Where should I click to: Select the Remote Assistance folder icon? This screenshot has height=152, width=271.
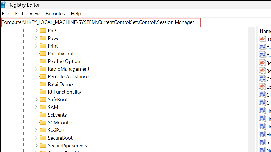point(43,77)
